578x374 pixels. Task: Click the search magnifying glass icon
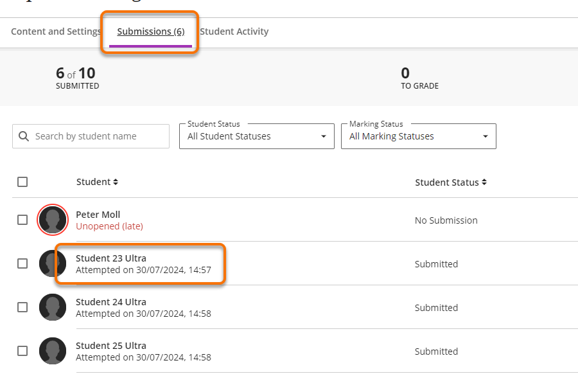point(24,136)
